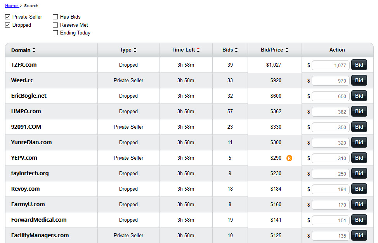Check the Reserve Met checkbox
The image size is (378, 243).
(x=55, y=25)
